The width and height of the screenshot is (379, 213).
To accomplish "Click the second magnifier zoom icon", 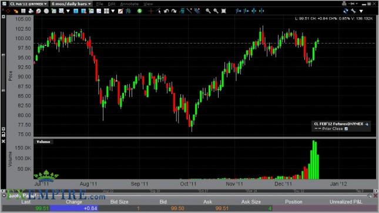I will pos(216,11).
